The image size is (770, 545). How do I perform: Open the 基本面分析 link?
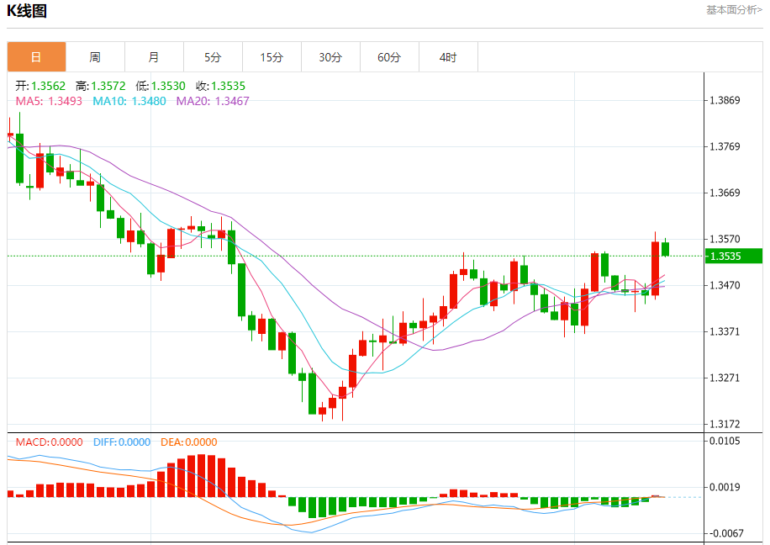tap(734, 10)
